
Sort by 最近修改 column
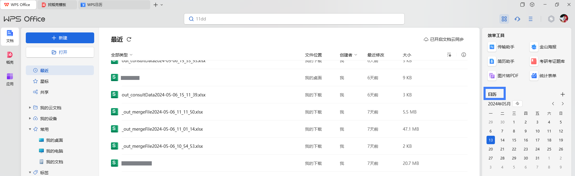(376, 55)
